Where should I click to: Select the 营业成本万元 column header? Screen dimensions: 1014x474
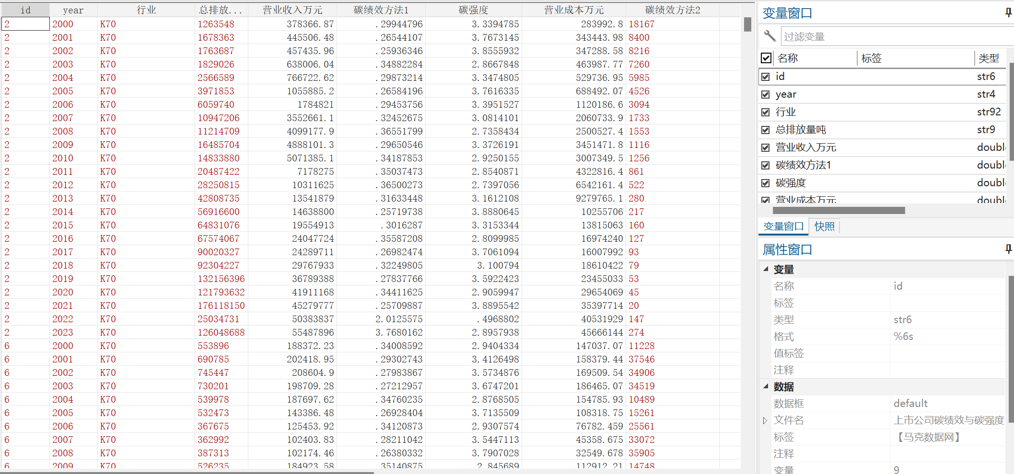click(x=573, y=10)
